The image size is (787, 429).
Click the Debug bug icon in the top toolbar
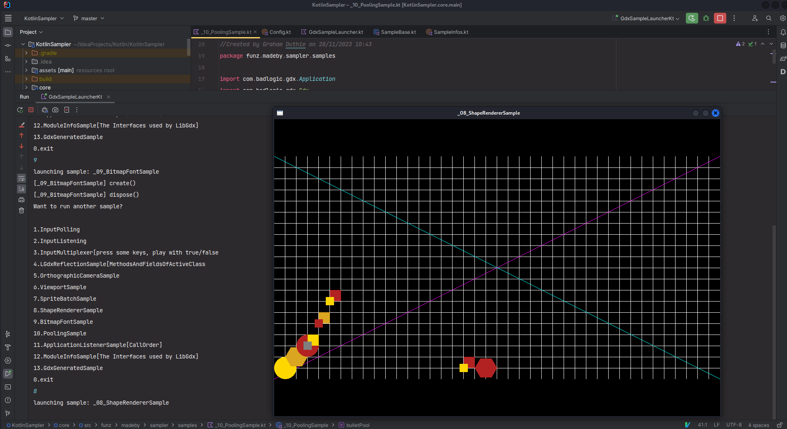coord(706,18)
